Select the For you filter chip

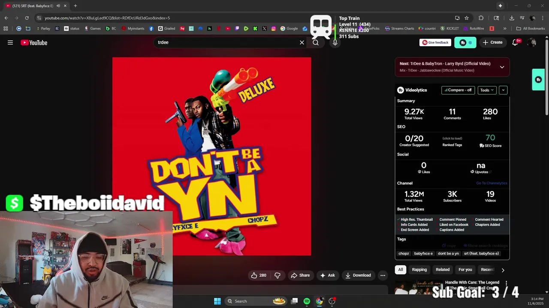465,269
